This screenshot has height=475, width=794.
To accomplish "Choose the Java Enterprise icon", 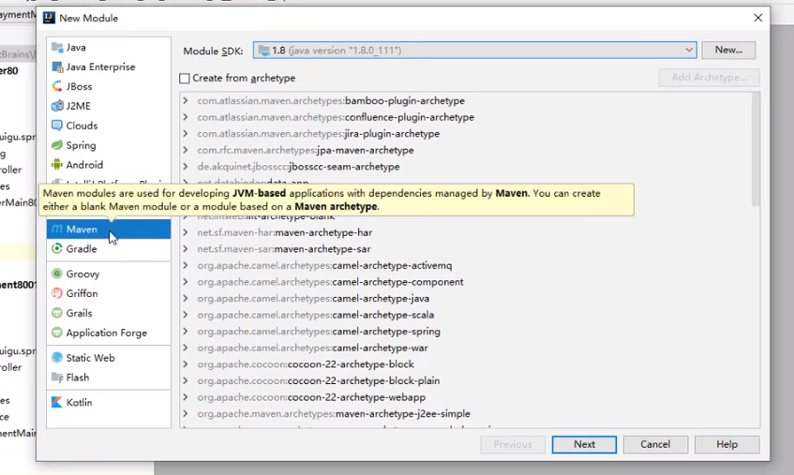I will [x=56, y=67].
